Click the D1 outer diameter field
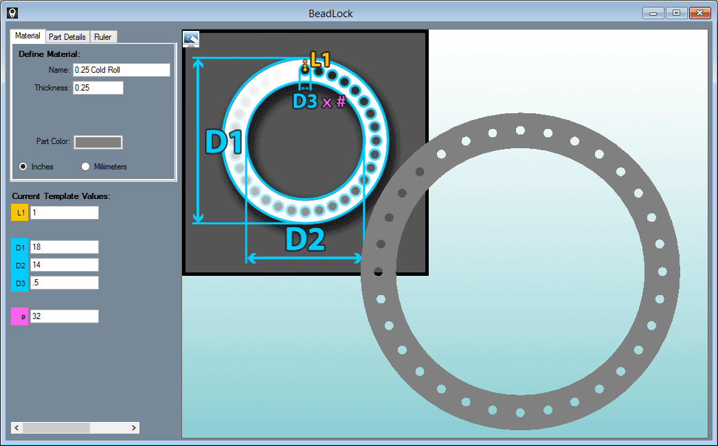Screen dimensions: 718x446 point(64,247)
